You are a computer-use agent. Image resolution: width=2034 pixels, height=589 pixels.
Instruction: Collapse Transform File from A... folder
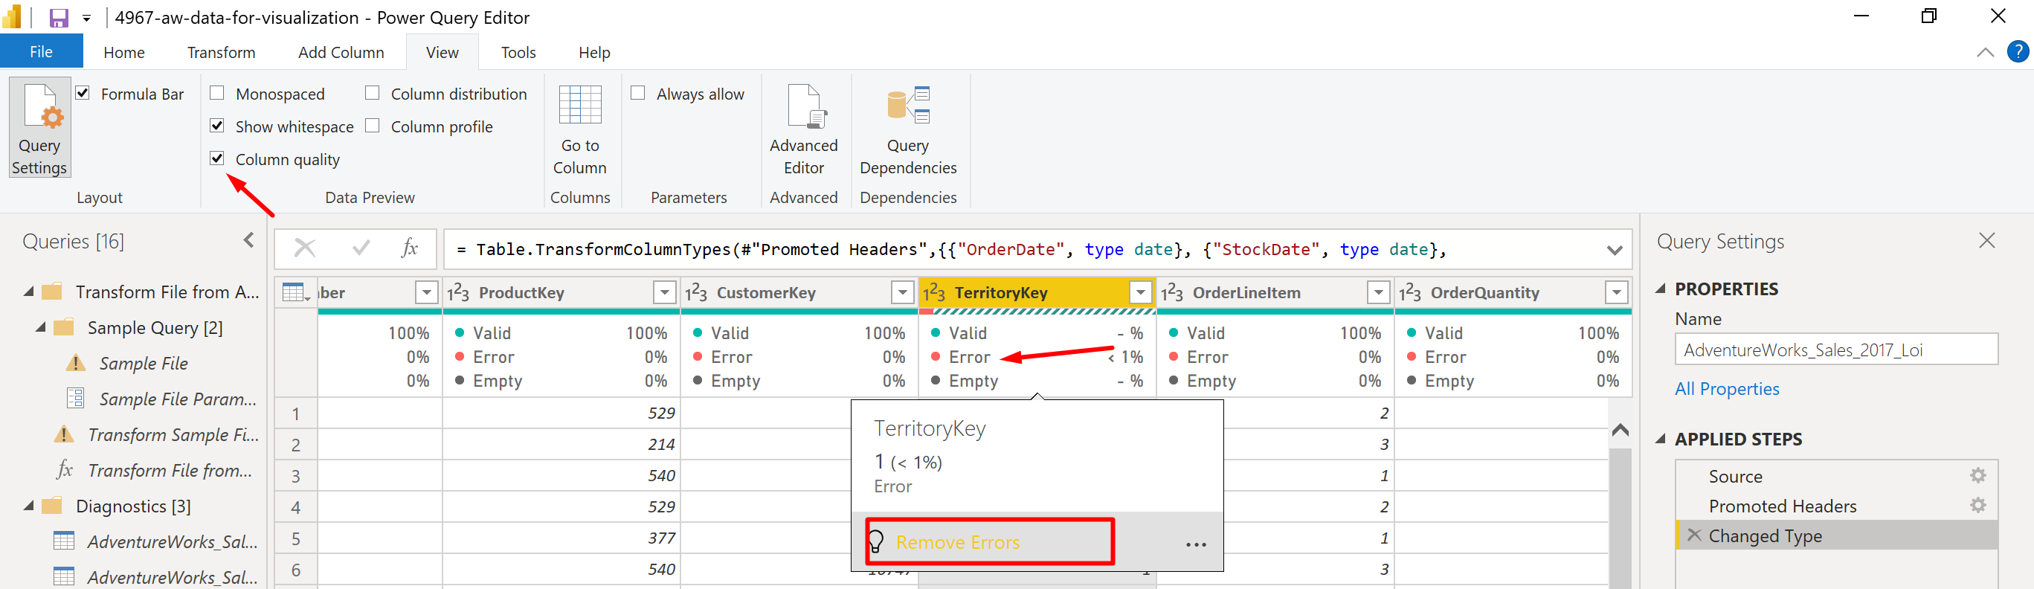[x=29, y=292]
